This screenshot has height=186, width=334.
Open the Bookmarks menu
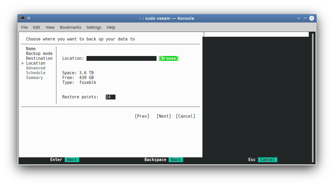[70, 27]
